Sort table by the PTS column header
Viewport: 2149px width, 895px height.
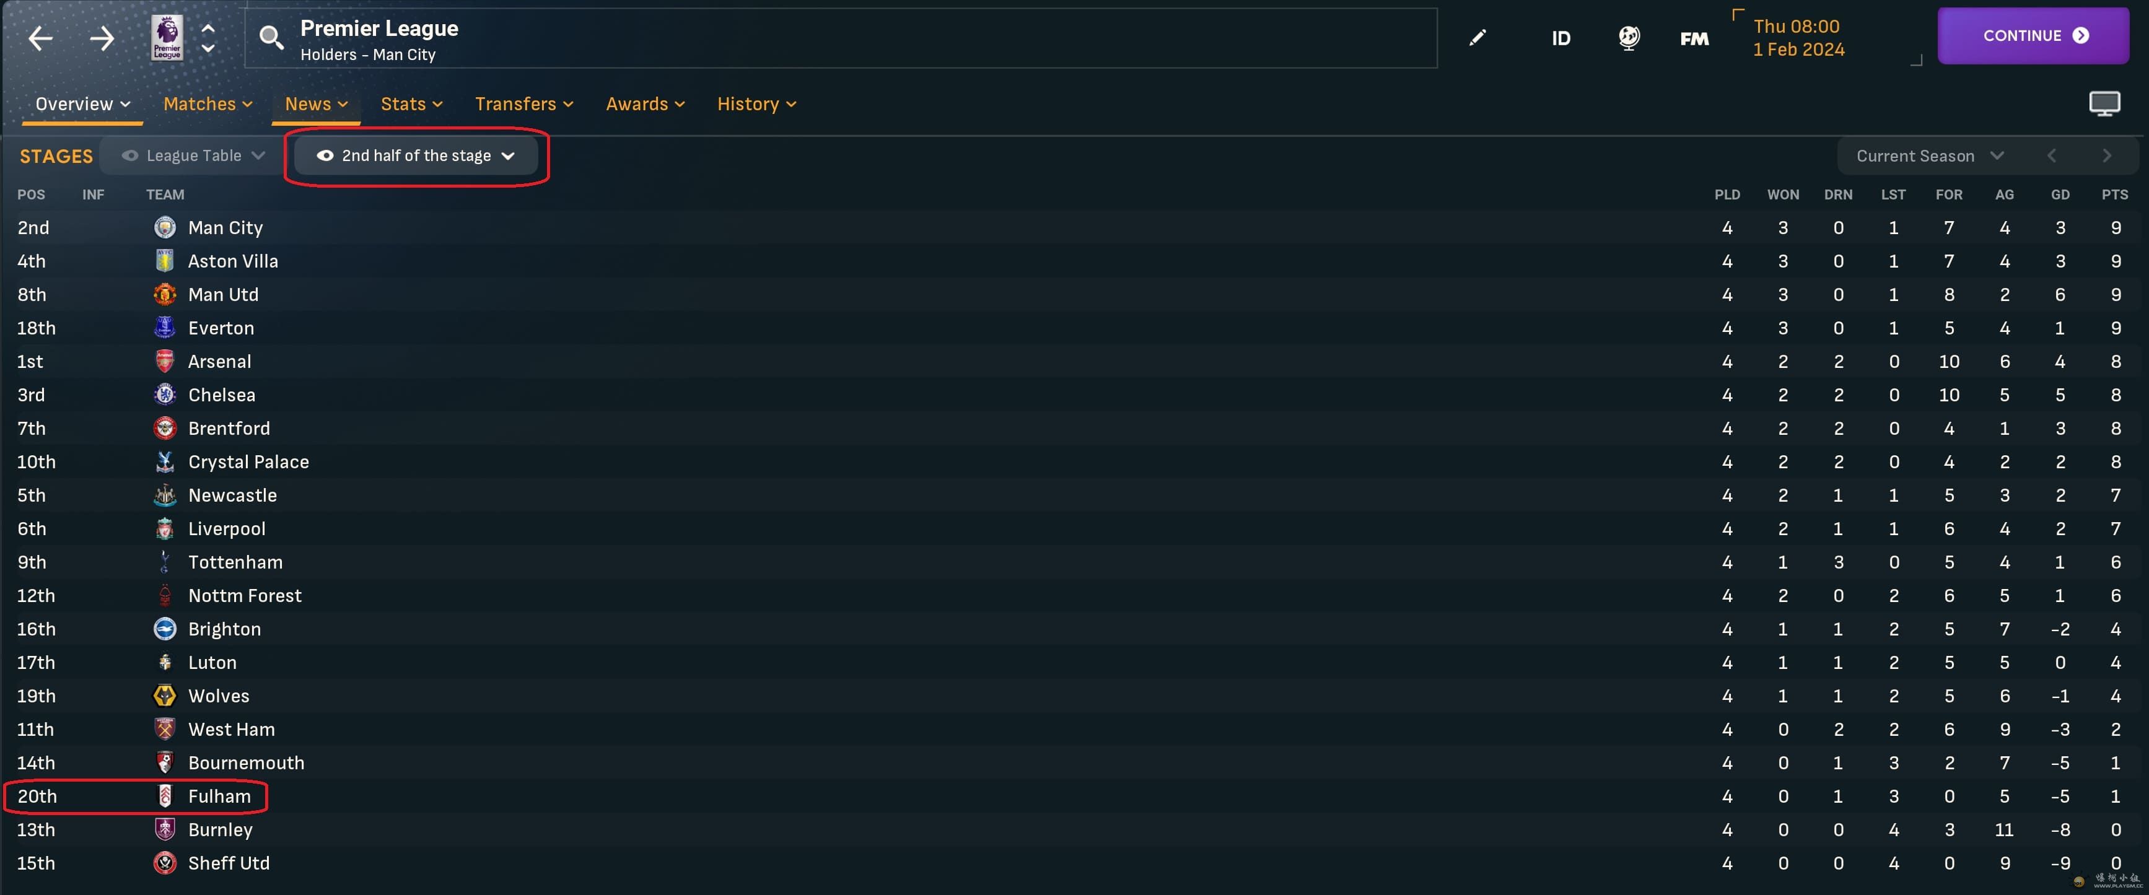[x=2114, y=194]
